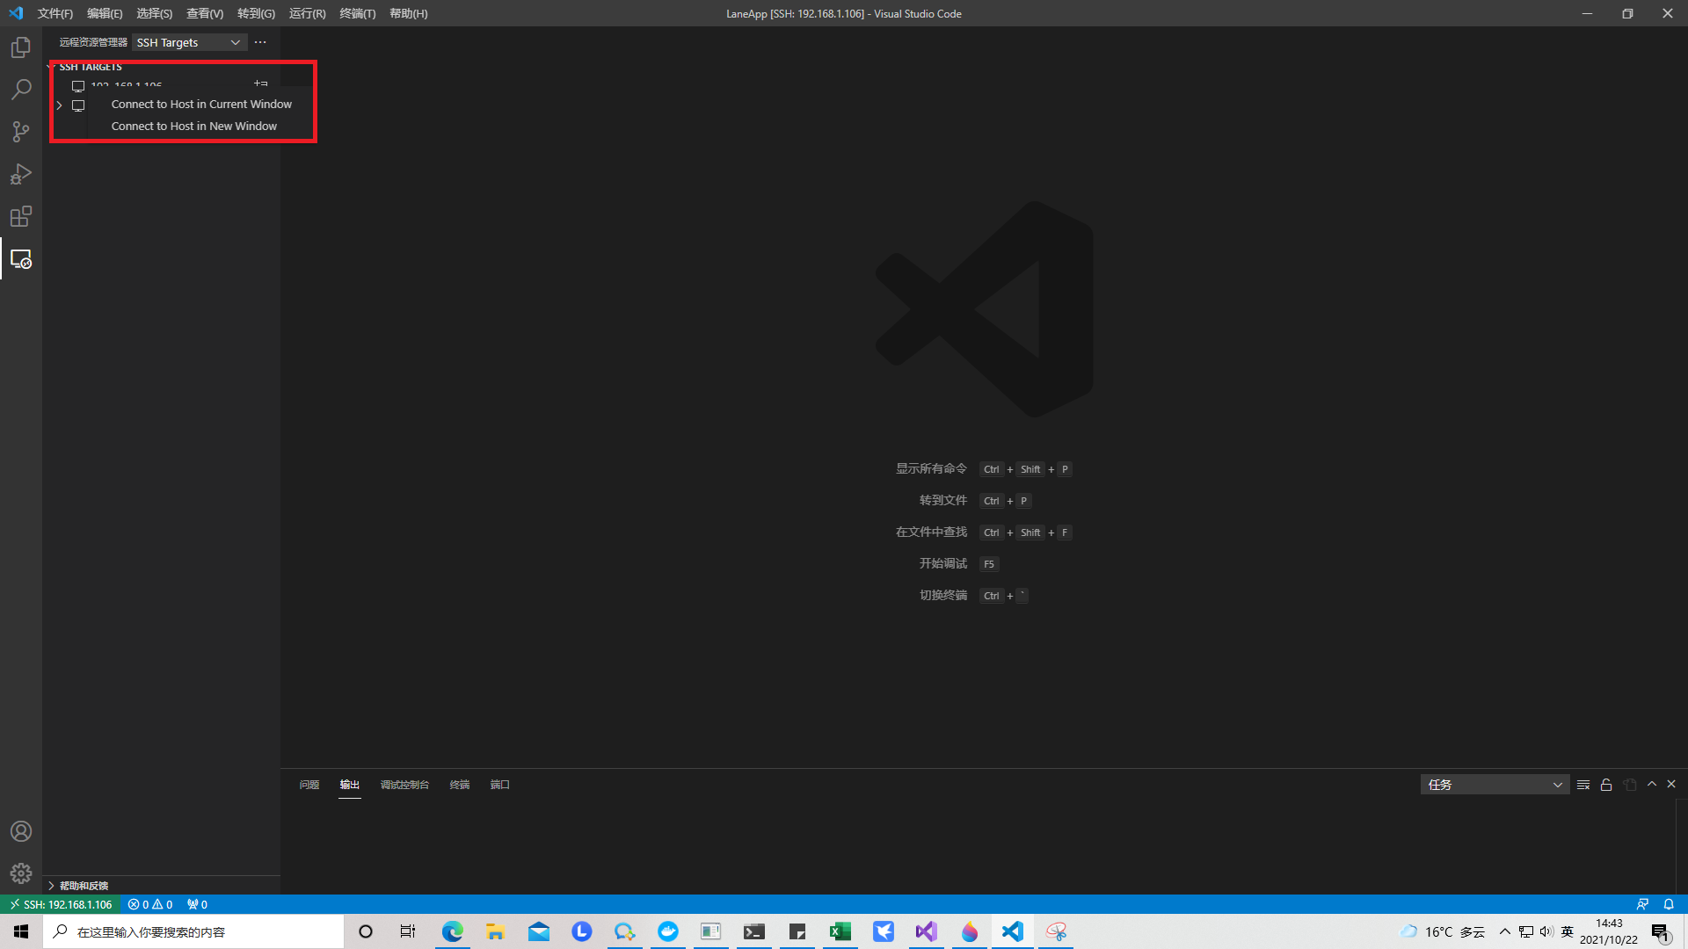This screenshot has height=949, width=1688.
Task: Switch to the 终端 panel tab
Action: (x=460, y=785)
